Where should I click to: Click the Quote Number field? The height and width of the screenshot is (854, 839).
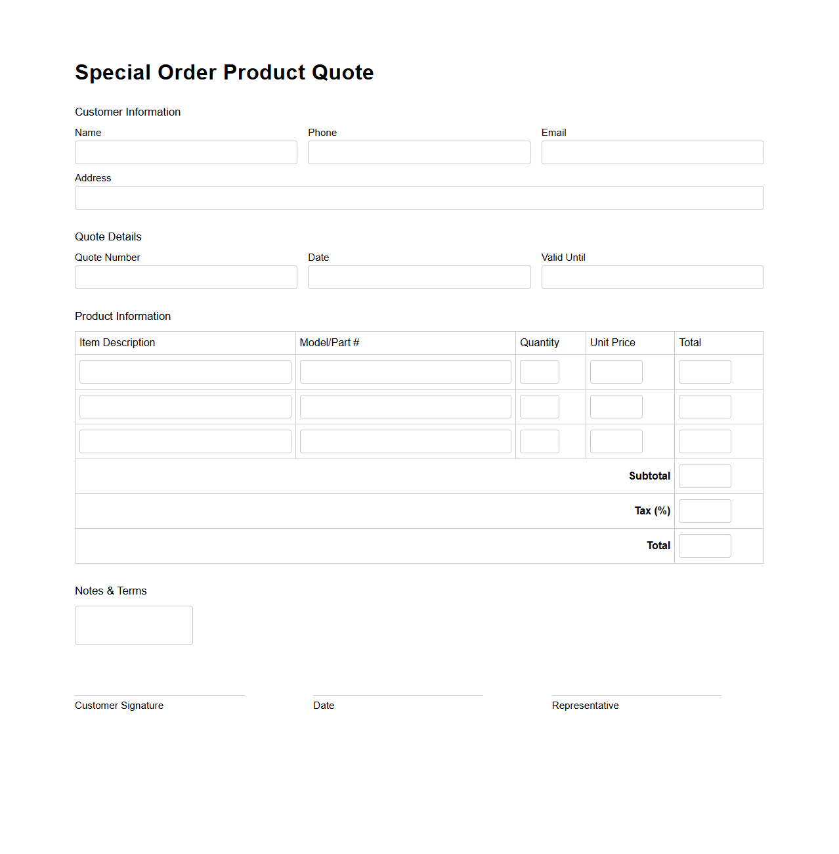click(186, 277)
